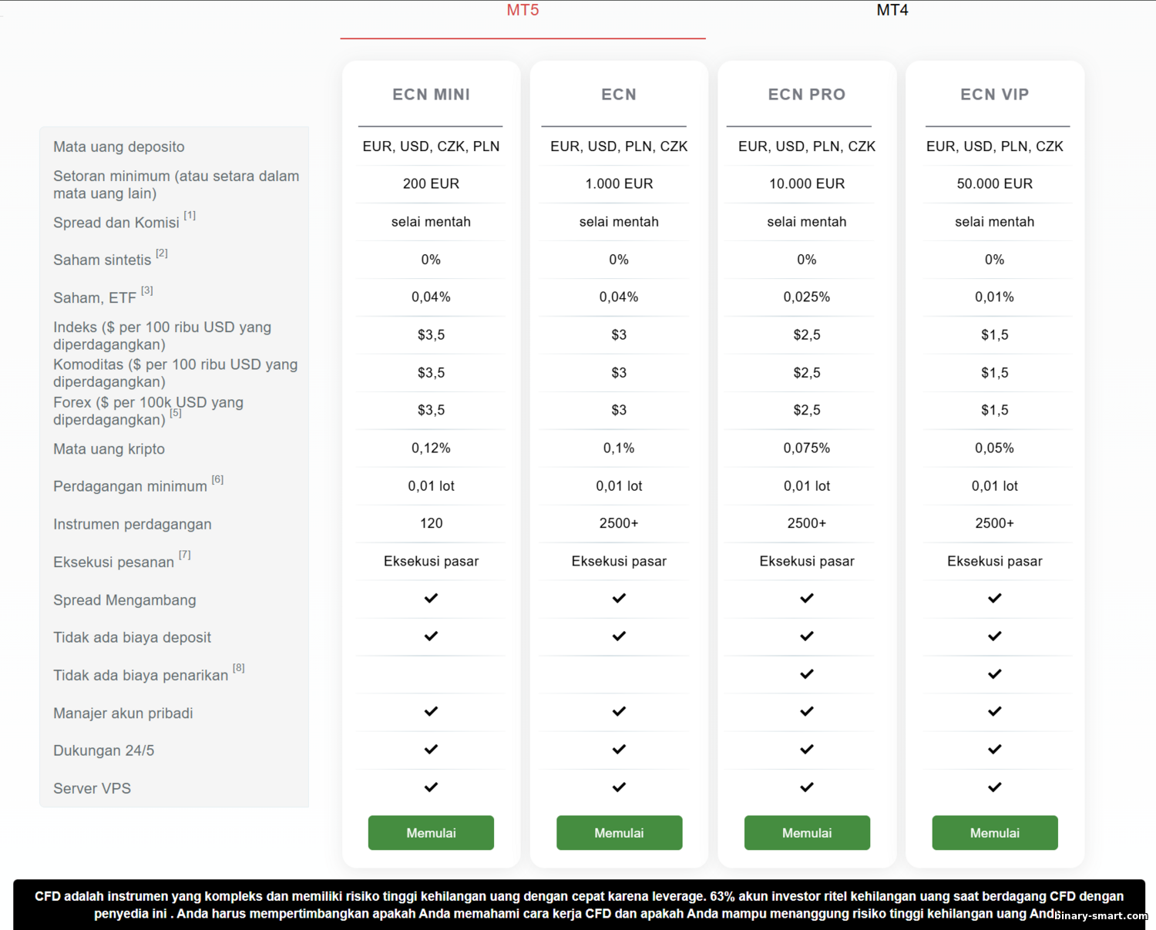The image size is (1156, 930).
Task: Click ECN PRO Server VPS checkmark
Action: [x=807, y=787]
